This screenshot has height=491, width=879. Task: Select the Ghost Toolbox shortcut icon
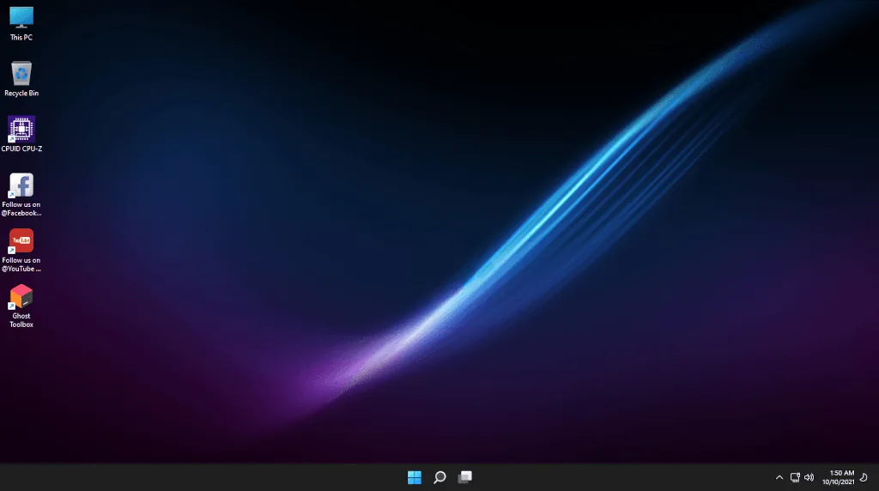coord(21,296)
